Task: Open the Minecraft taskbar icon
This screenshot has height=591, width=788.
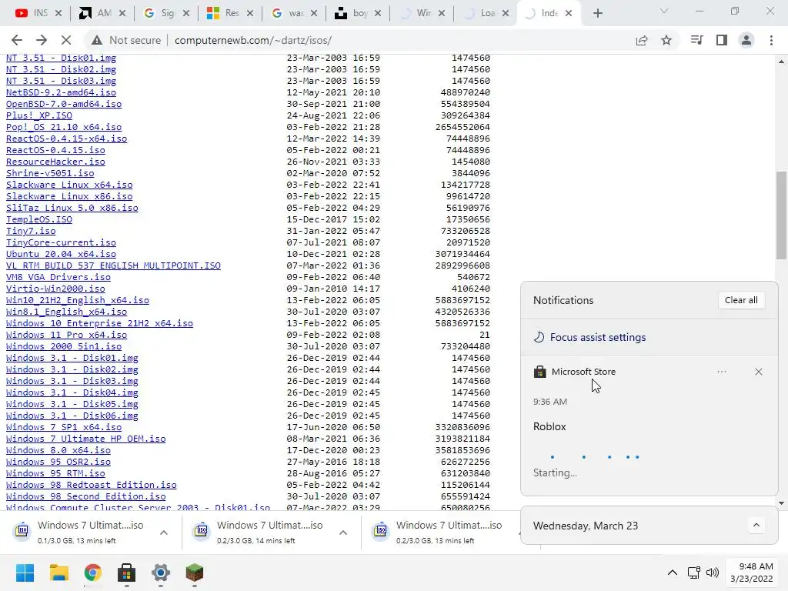Action: pyautogui.click(x=195, y=573)
